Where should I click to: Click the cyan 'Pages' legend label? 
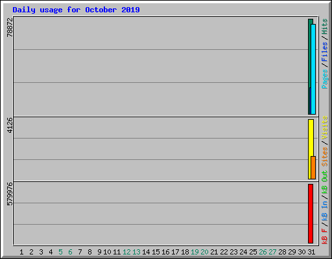point(325,79)
